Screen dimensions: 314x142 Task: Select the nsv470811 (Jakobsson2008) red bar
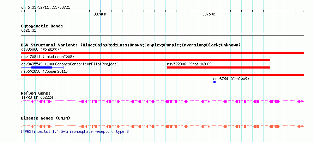coord(146,60)
